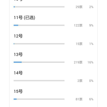Click the 14号 empty progress bar

(39, 81)
